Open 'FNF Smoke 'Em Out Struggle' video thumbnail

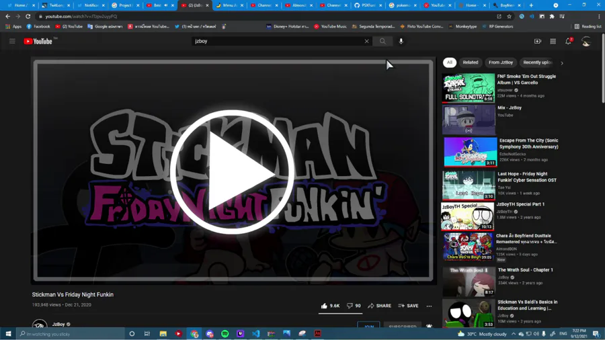[469, 88]
